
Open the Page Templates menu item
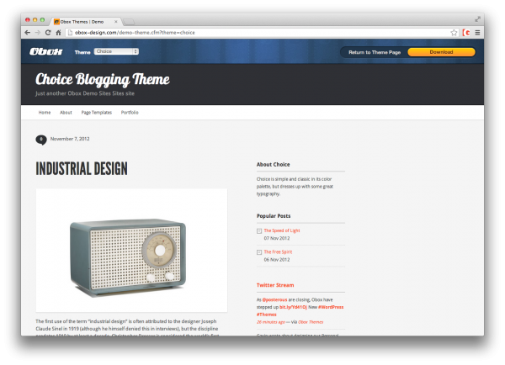tap(97, 113)
